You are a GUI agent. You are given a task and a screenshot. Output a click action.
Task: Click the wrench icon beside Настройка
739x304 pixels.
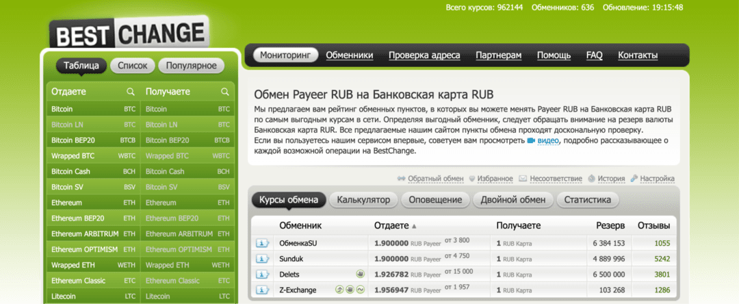tap(634, 179)
